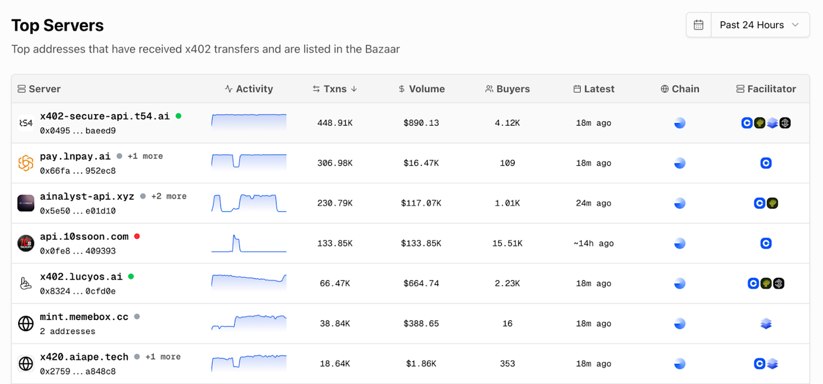Click the t54 logo icon for x402-secure-api
Viewport: 823px width, 384px height.
(25, 123)
